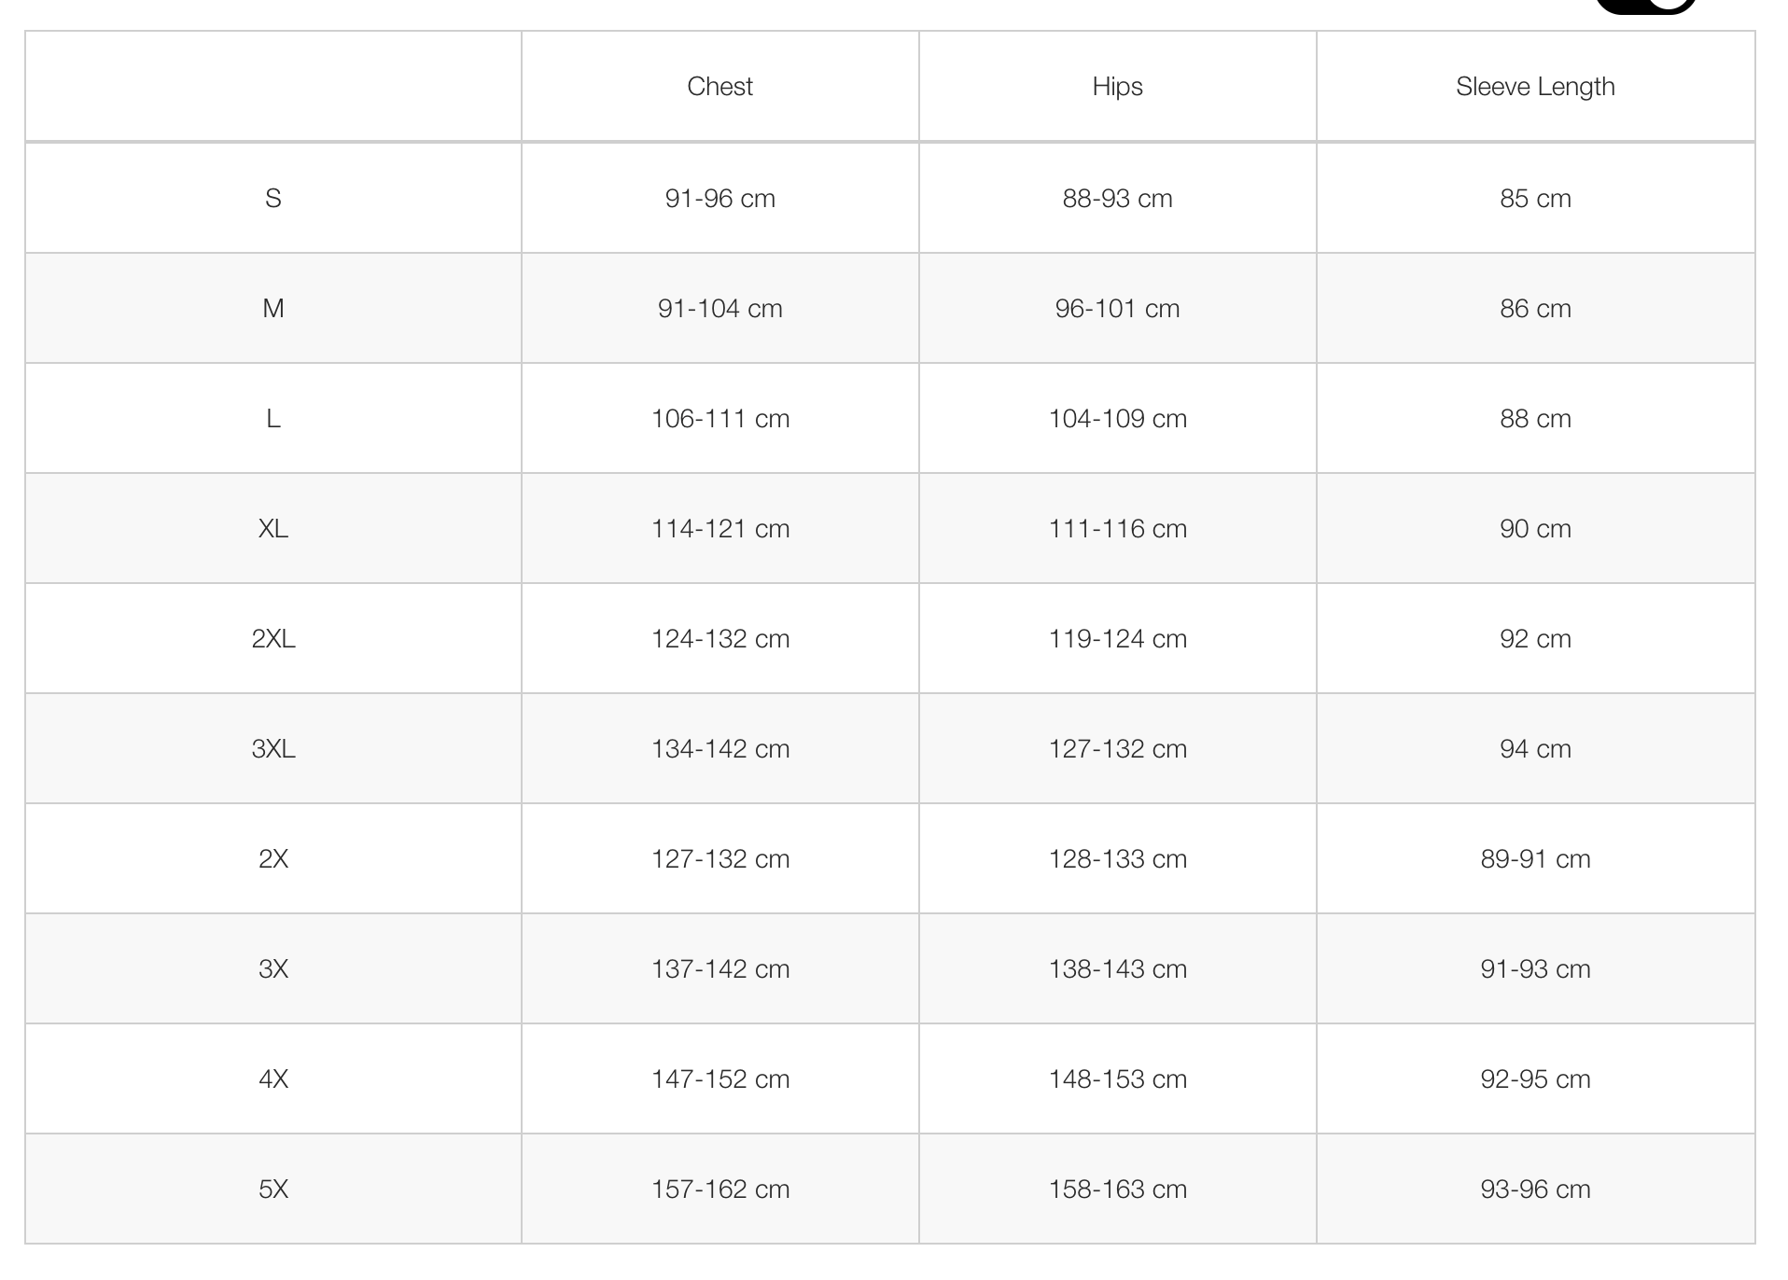Click the 90 cm sleeve length cell

[1535, 529]
